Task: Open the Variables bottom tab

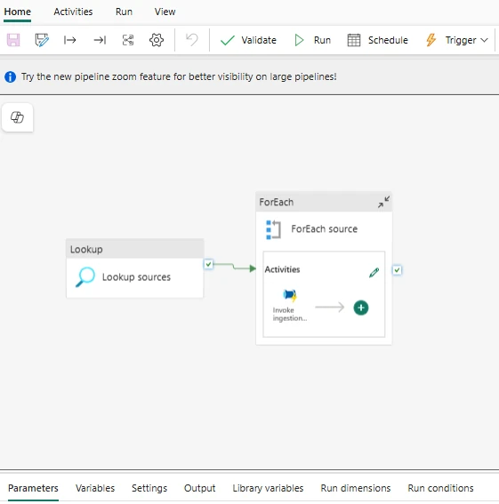Action: (x=95, y=488)
